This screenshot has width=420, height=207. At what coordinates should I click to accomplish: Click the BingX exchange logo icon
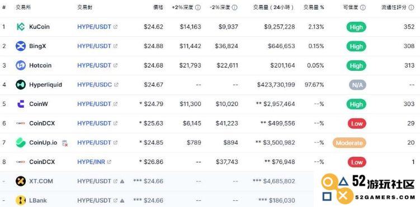click(x=21, y=46)
